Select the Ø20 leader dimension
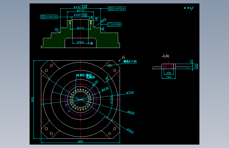Viewport: 229px width, 148px height. click(104, 20)
